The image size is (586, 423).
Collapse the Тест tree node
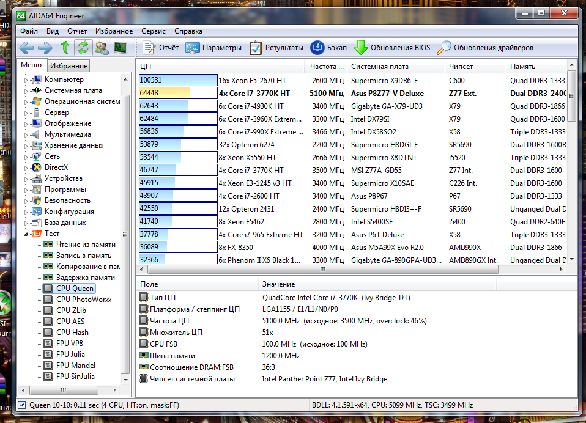tap(26, 234)
